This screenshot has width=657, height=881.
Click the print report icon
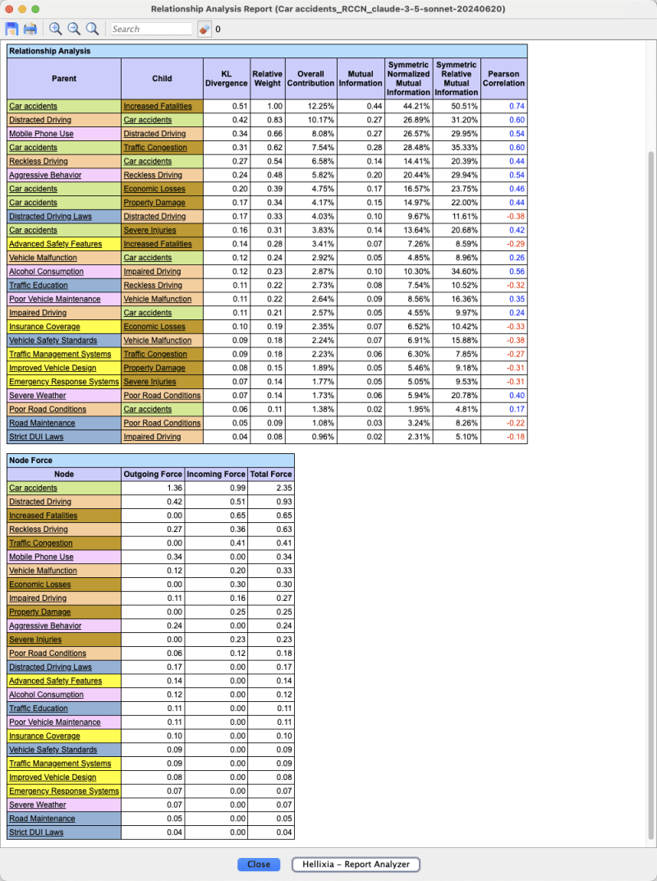pos(30,29)
